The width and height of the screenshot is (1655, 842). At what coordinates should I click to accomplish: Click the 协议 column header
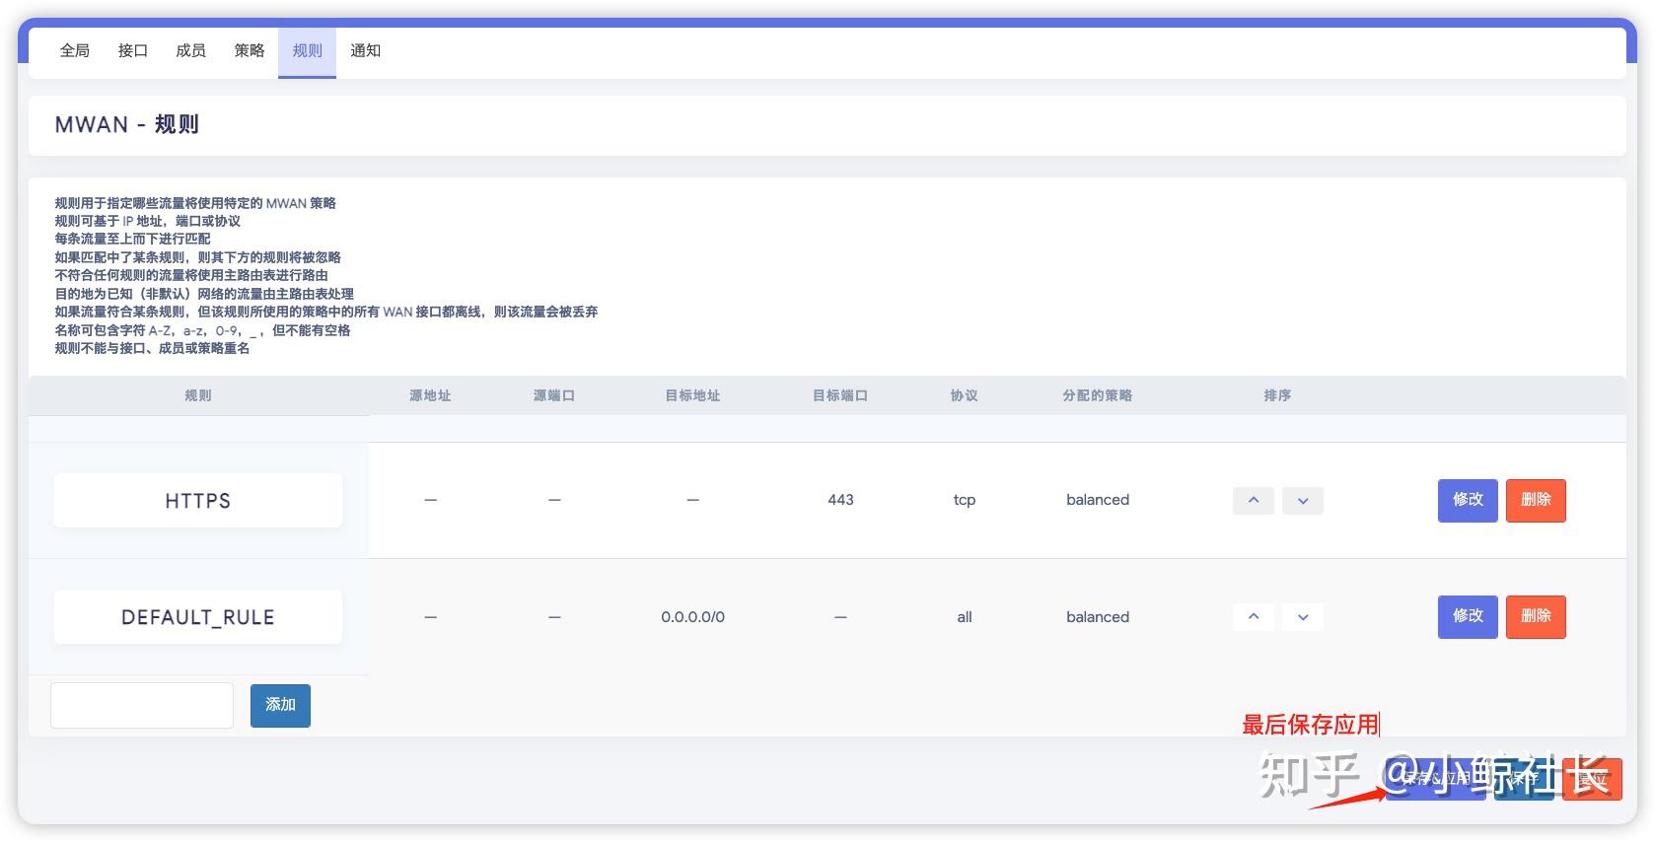tap(965, 395)
